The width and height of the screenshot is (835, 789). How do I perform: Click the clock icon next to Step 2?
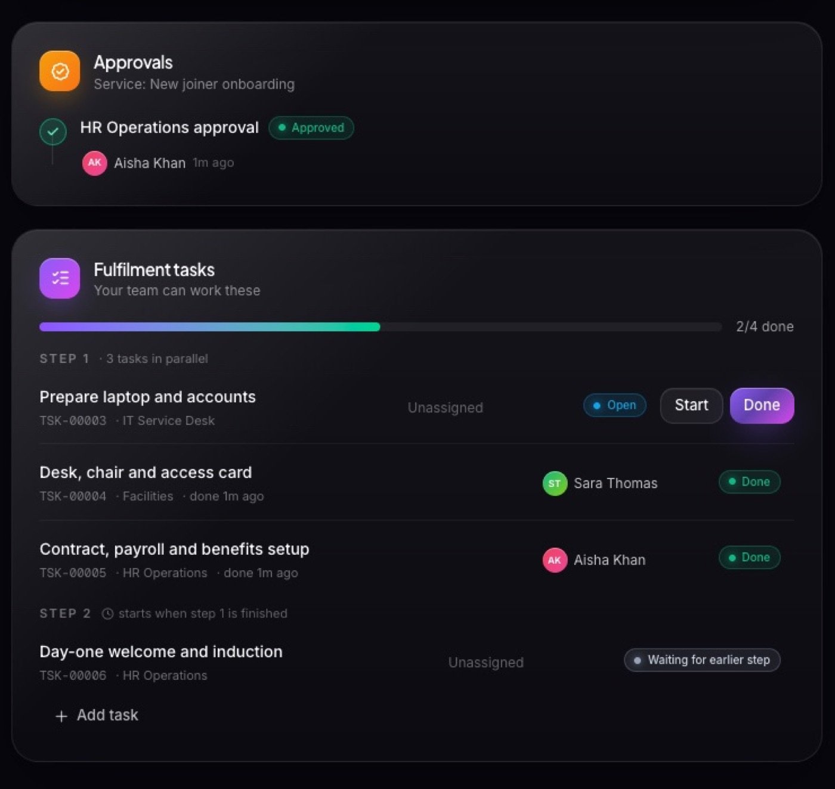click(107, 614)
